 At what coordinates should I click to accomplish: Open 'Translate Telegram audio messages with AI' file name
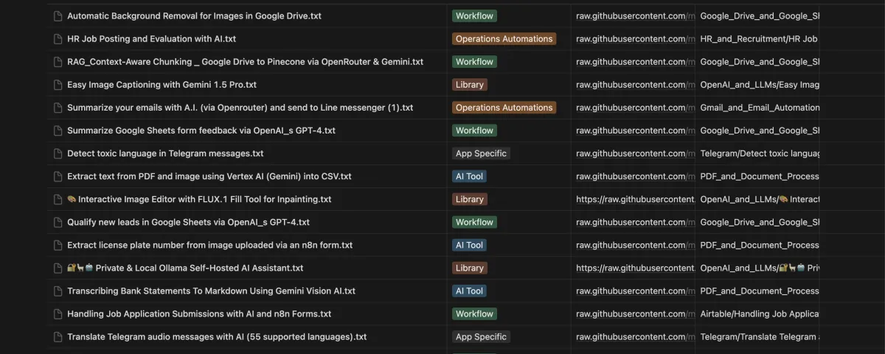[x=217, y=336]
